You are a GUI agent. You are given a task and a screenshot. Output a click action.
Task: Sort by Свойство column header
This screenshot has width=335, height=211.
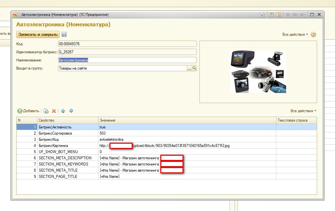68,120
